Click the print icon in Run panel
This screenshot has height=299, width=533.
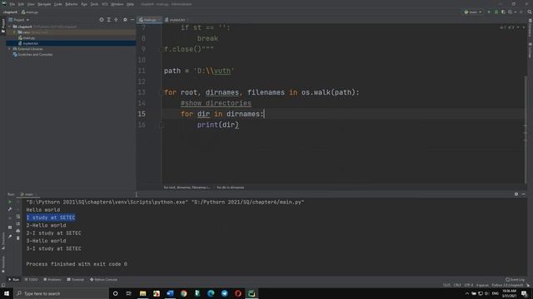[x=18, y=231]
